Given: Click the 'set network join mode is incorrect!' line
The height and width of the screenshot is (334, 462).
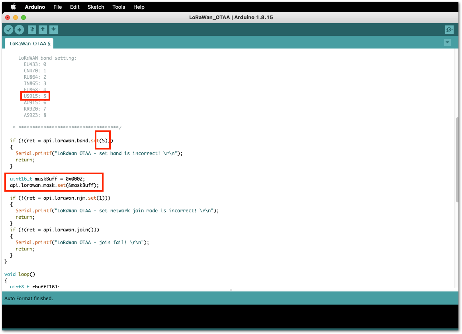Looking at the screenshot, I should pos(117,211).
